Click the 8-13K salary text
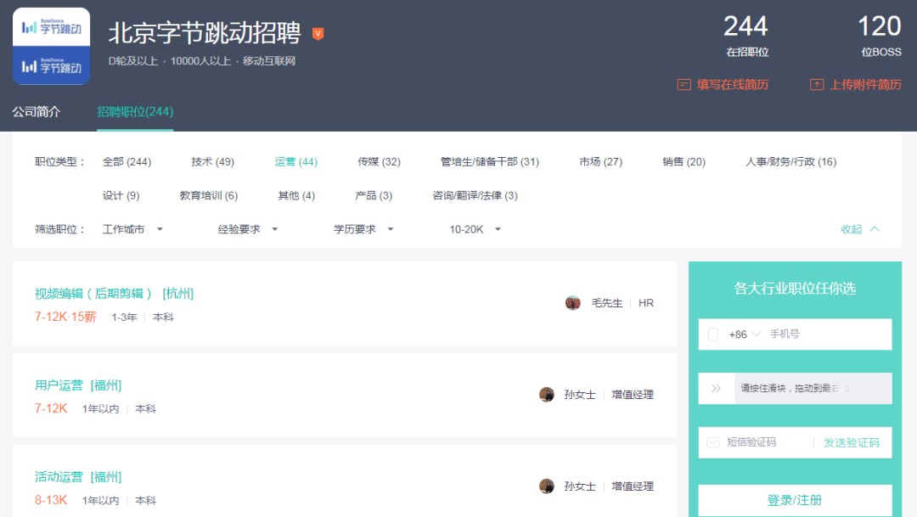917x517 pixels. (51, 500)
